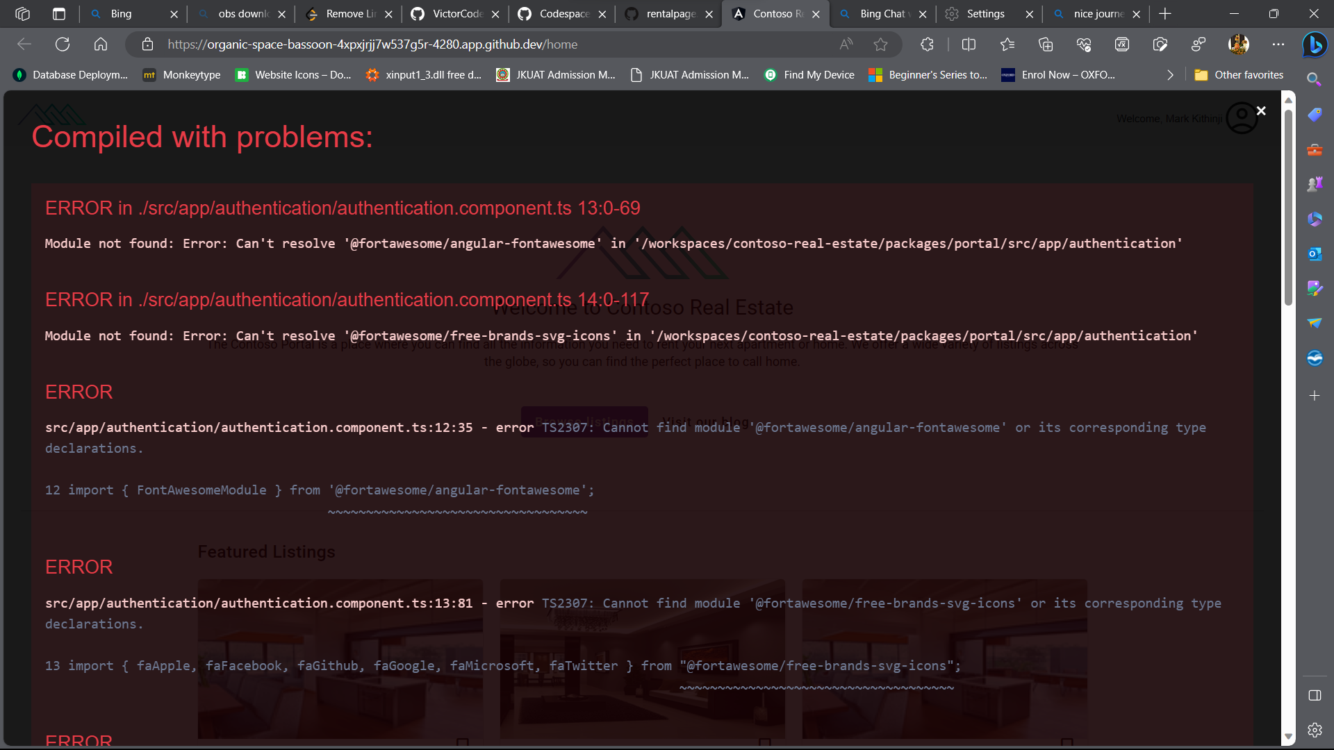Start a Web capture screenshot
Viewport: 1334px width, 750px height.
(x=1161, y=44)
